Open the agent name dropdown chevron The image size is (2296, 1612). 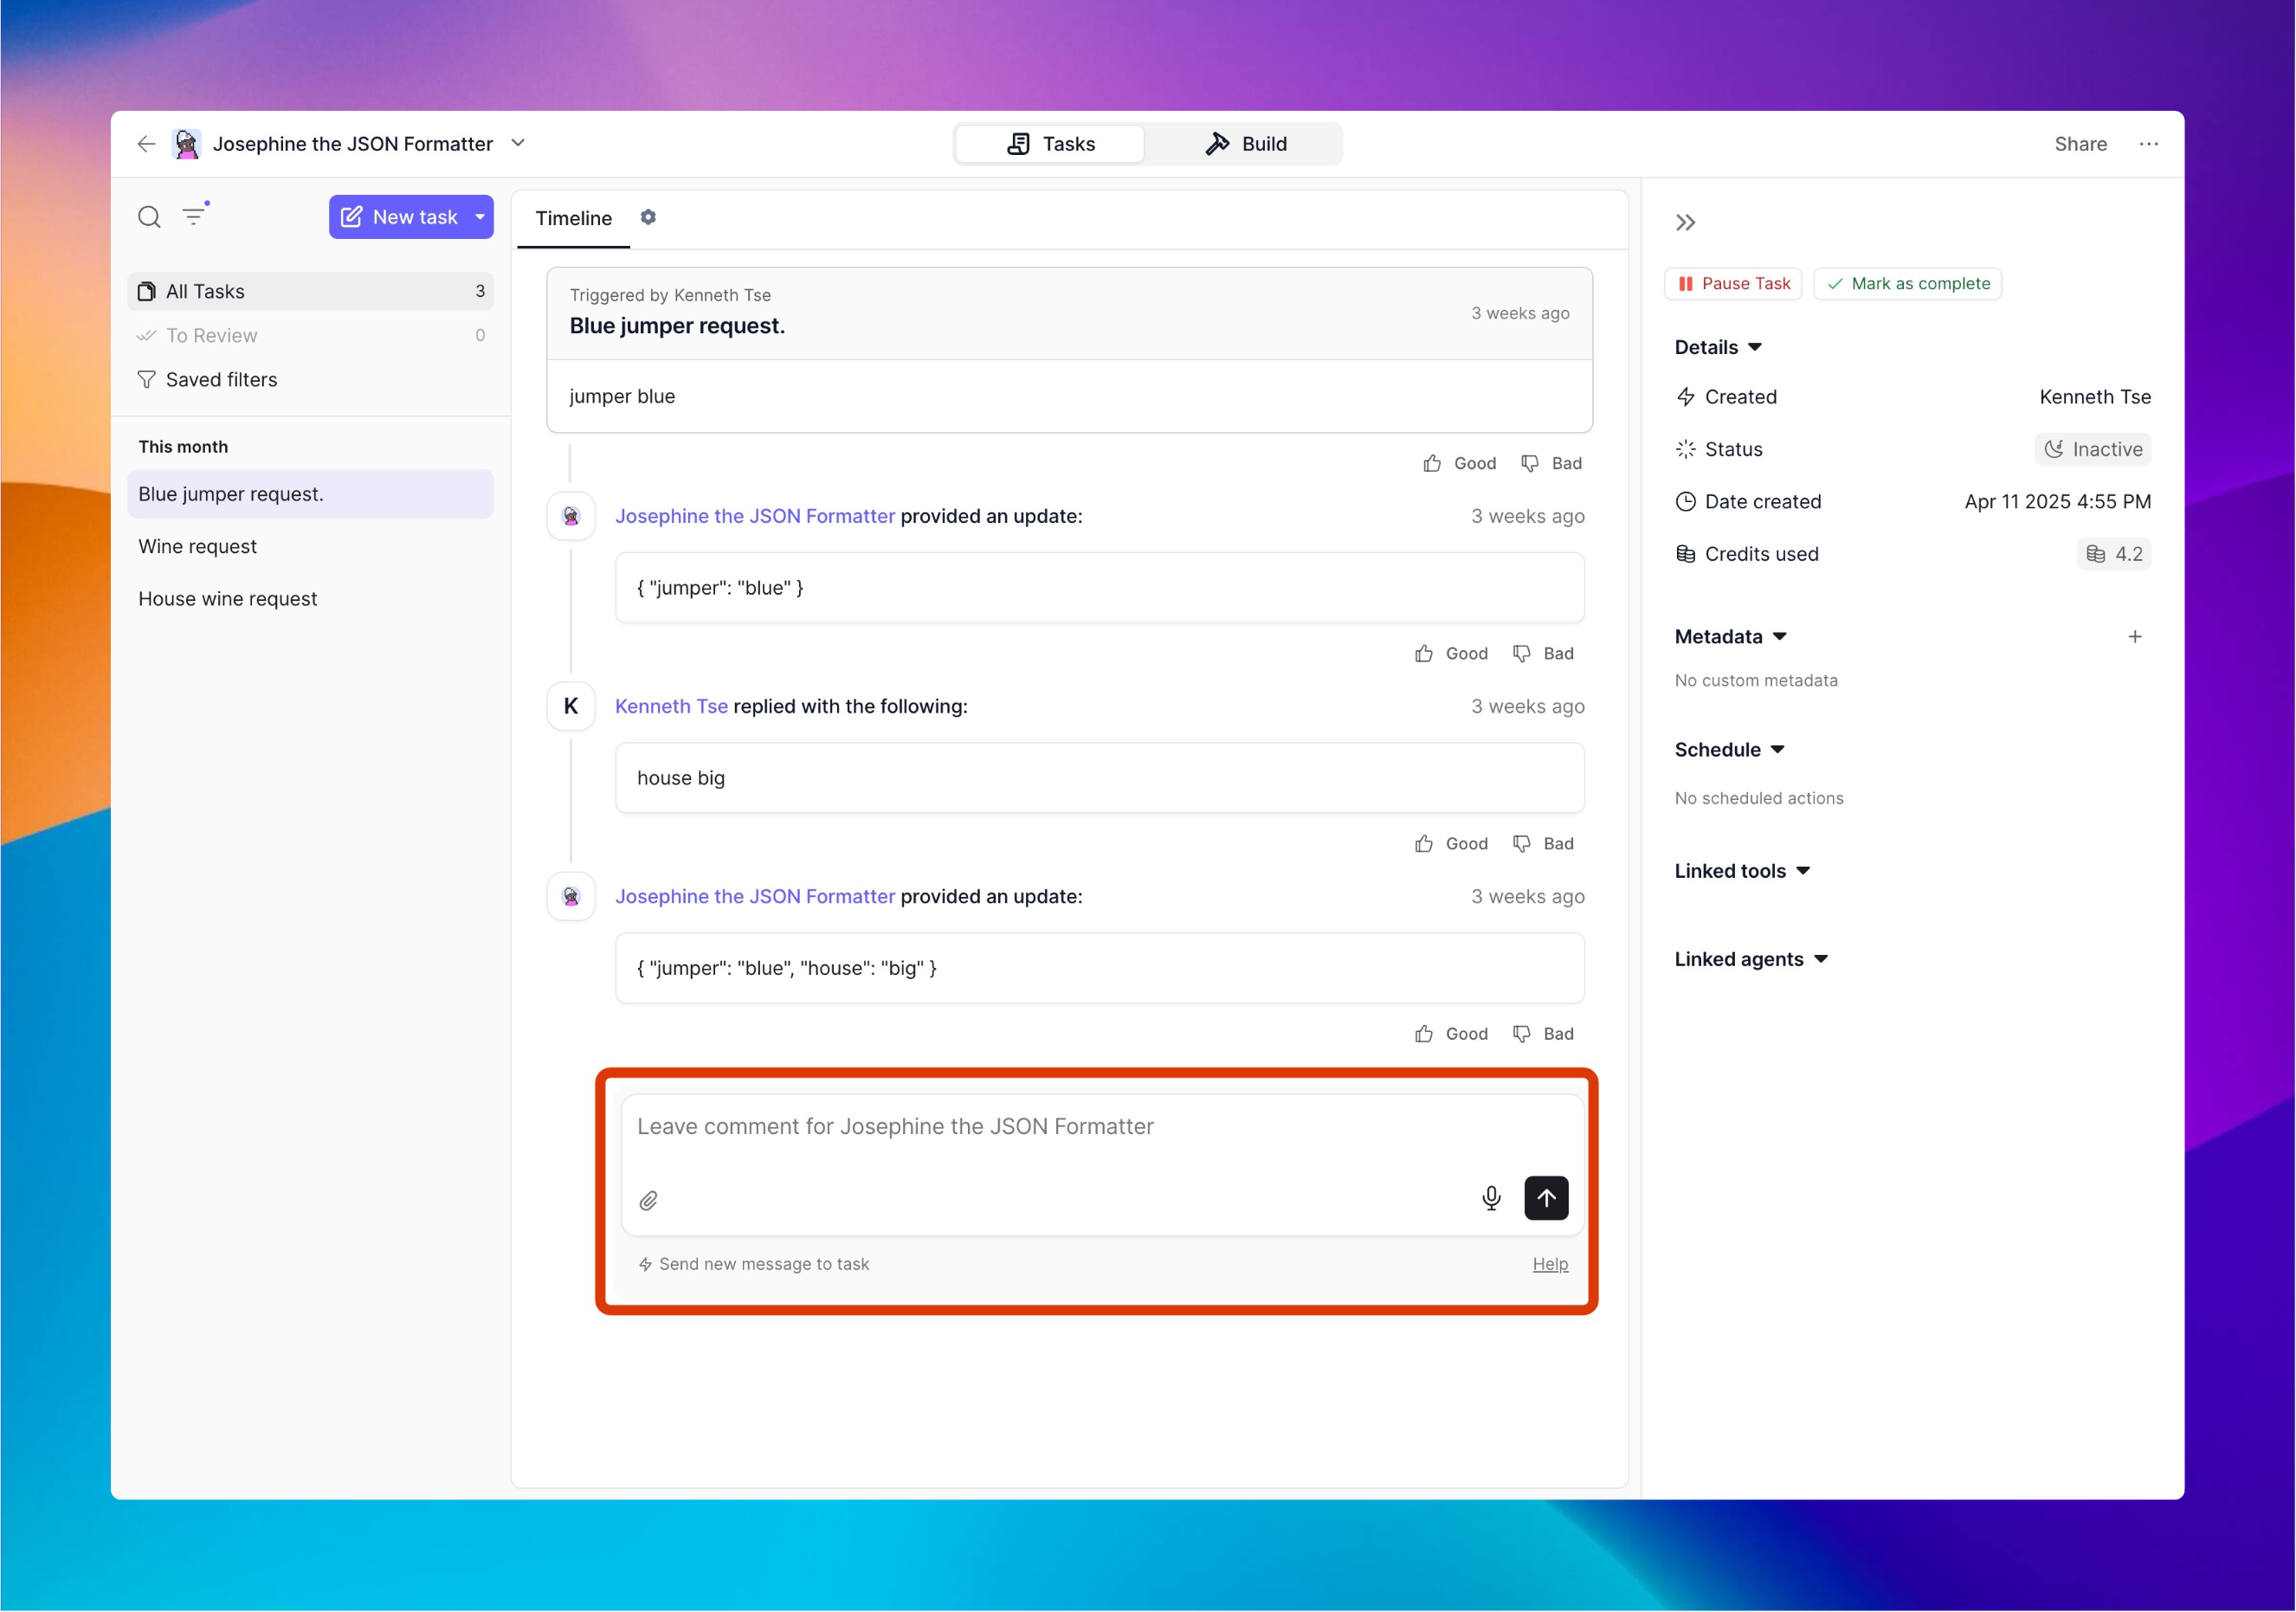tap(518, 143)
